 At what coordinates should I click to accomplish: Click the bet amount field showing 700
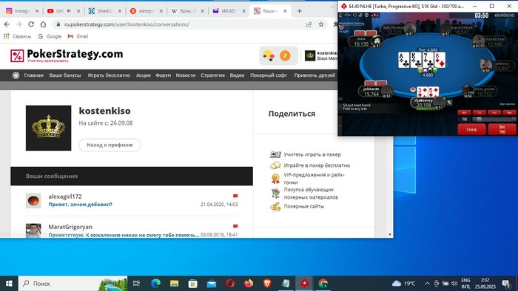(464, 120)
